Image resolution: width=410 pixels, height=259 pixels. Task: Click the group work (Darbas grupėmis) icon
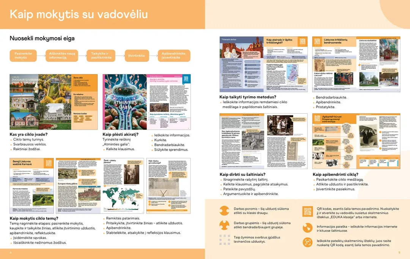click(x=224, y=225)
